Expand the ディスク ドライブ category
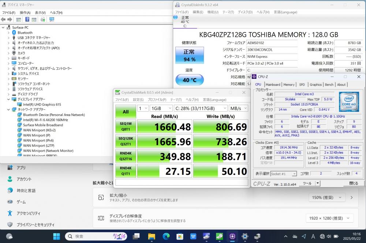The image size is (366, 243). [x=9, y=94]
